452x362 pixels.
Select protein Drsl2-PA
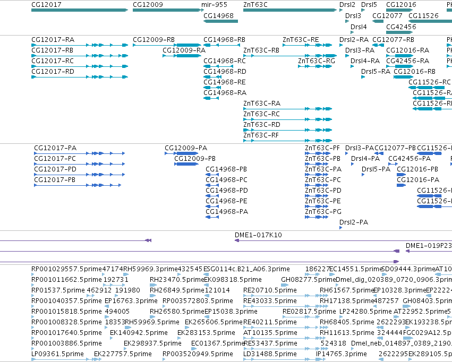tap(353, 222)
